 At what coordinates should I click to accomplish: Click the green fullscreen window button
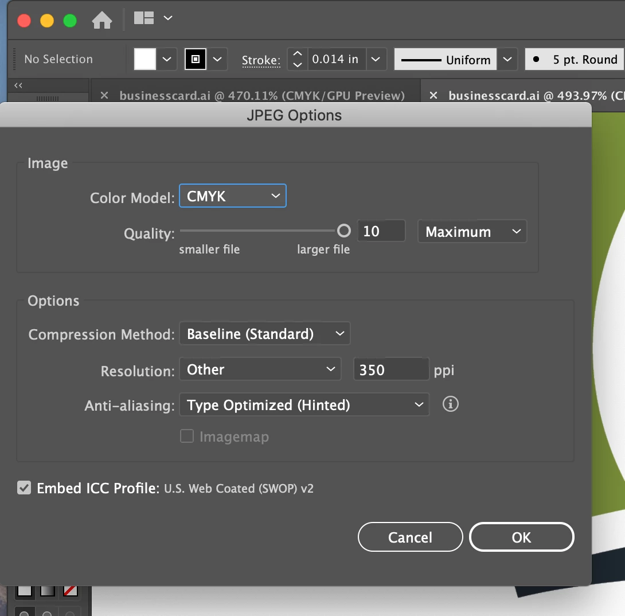pyautogui.click(x=70, y=20)
